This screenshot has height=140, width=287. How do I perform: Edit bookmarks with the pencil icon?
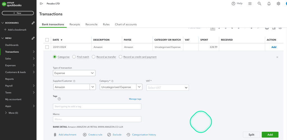click(x=33, y=23)
